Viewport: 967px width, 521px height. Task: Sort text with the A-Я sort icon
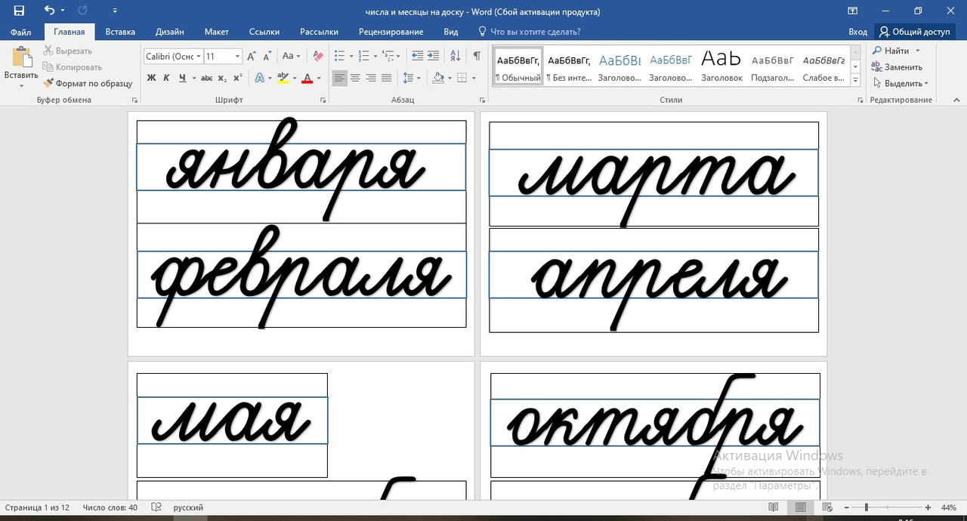coord(455,56)
